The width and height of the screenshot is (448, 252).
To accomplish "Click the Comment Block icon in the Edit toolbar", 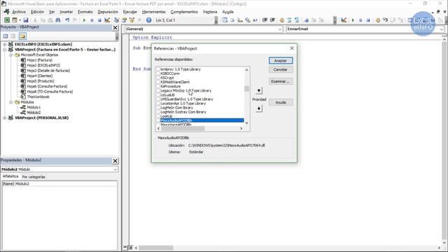I will point(289,20).
